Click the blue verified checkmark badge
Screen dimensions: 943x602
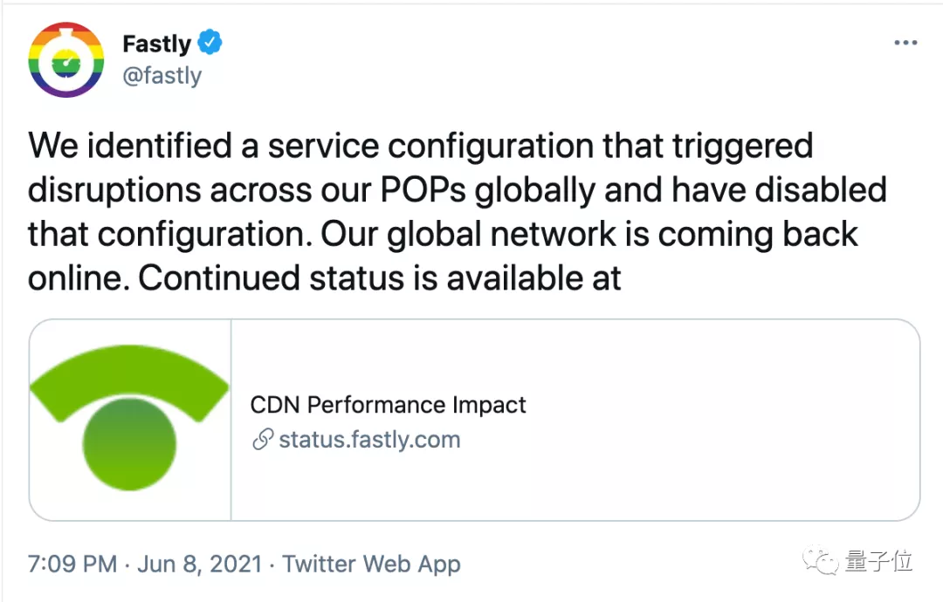tap(210, 42)
